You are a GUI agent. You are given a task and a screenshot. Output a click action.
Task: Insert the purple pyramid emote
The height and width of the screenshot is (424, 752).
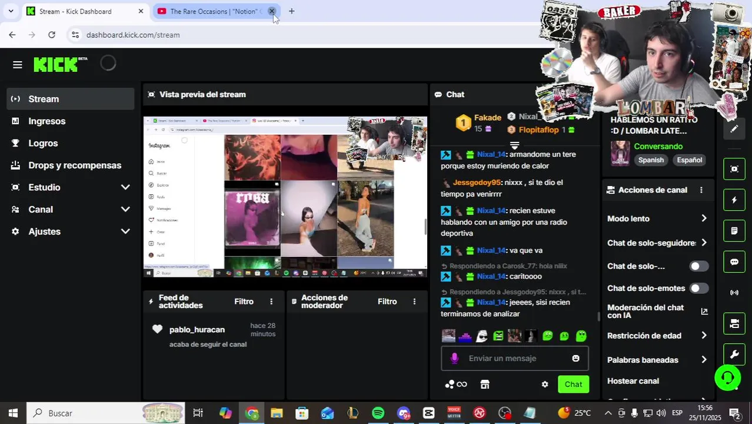point(465,336)
